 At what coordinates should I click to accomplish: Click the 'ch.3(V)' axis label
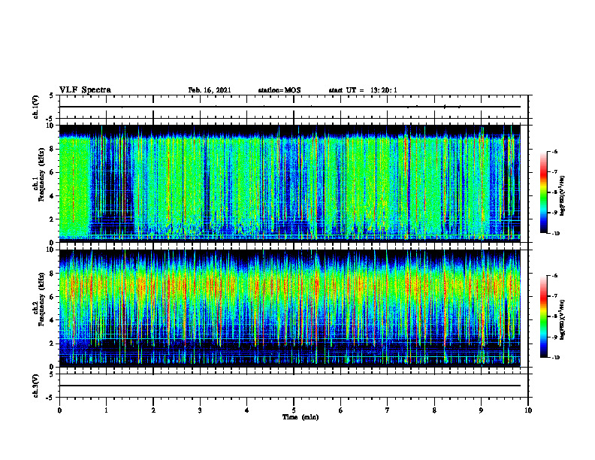pos(36,386)
